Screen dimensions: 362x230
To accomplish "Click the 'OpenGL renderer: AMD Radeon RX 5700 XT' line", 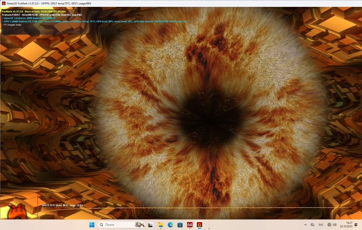I will pos(29,18).
